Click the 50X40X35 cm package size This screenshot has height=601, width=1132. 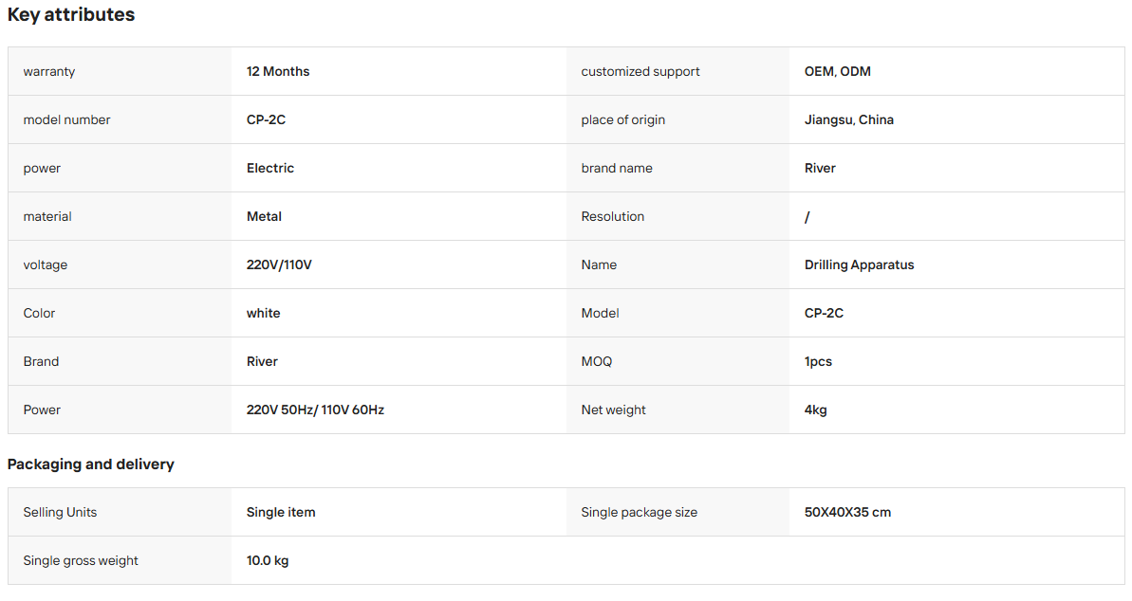847,512
